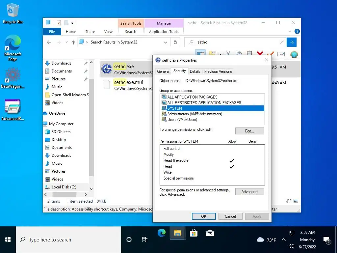This screenshot has width=337, height=253.
Task: Select ALL RESTRICTED APPLICATION PACKAGES entry
Action: (204, 103)
